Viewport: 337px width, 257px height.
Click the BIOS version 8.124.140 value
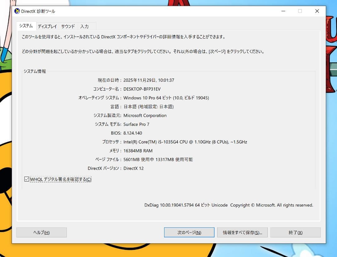133,133
